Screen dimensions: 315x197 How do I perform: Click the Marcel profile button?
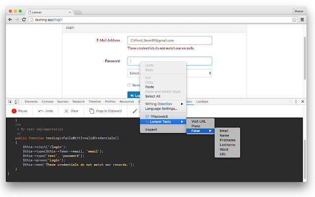click(299, 11)
